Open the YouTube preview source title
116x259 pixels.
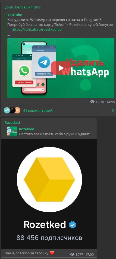pyautogui.click(x=14, y=15)
